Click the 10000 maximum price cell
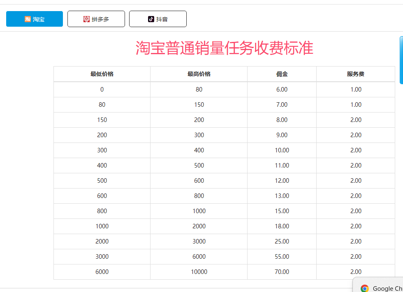 (x=199, y=272)
